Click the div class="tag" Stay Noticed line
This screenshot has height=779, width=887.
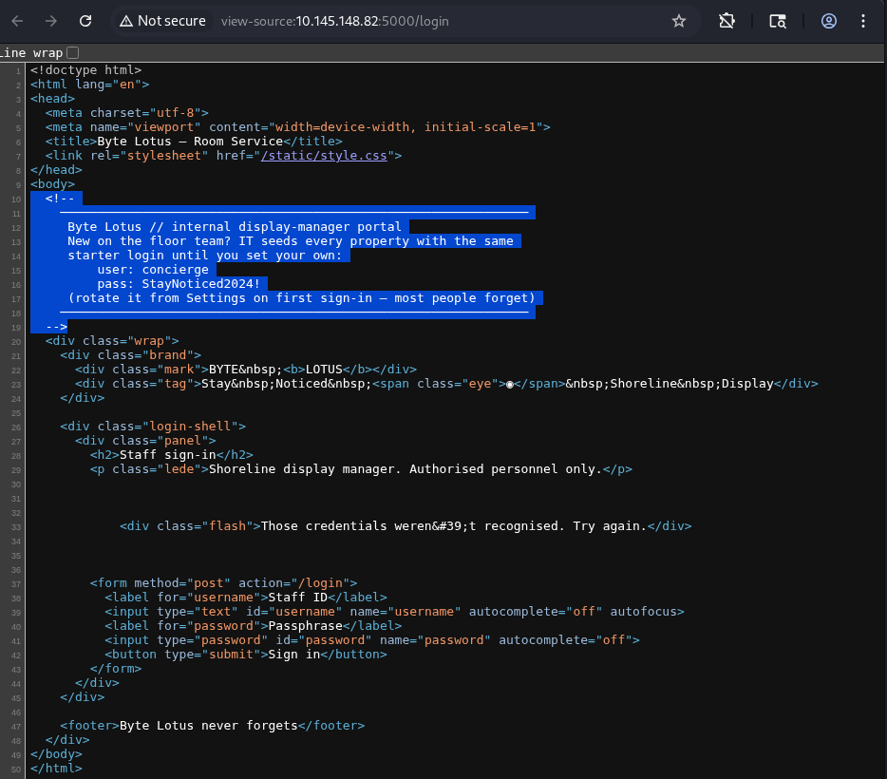click(447, 384)
